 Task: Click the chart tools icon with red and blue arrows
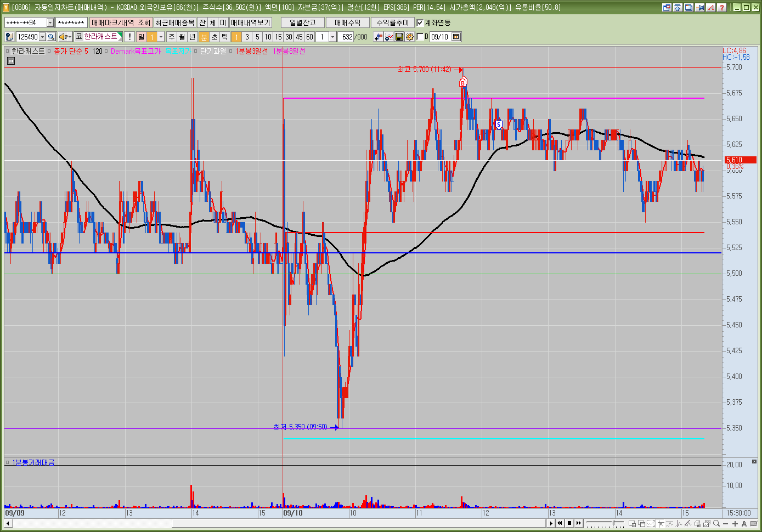[x=378, y=37]
